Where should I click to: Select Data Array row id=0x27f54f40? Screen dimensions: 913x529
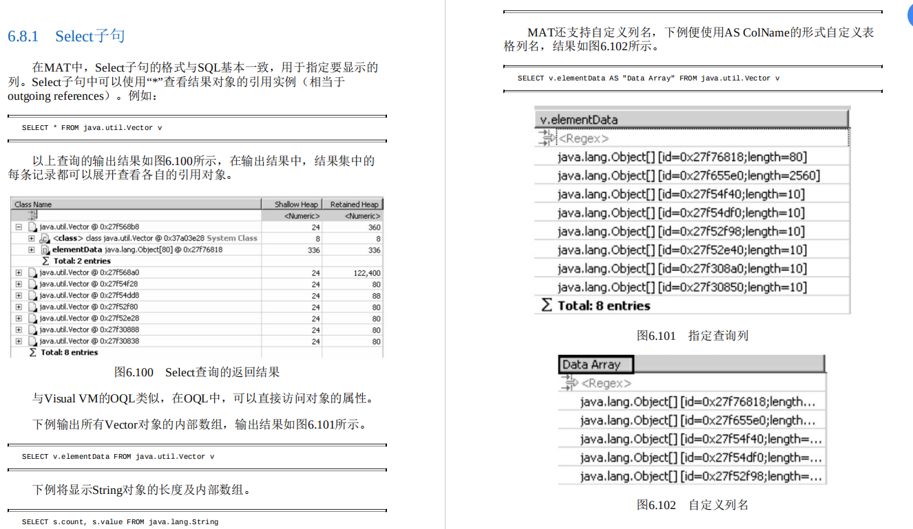(692, 439)
